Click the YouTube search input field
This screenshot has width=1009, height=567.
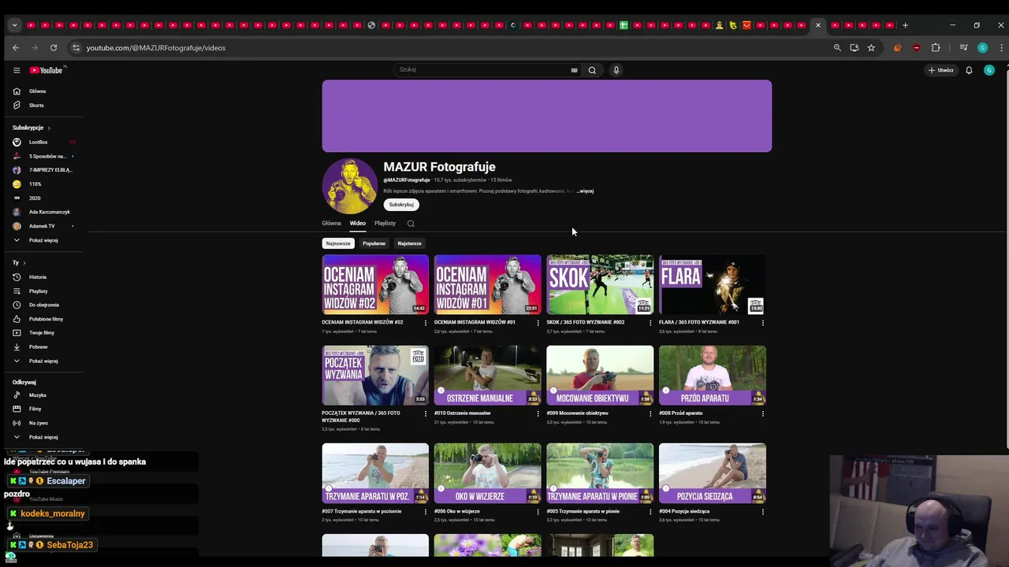click(x=481, y=70)
